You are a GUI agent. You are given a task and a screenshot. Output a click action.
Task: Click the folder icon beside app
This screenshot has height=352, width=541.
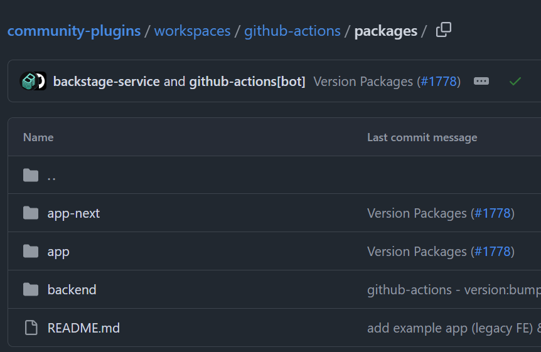(x=31, y=252)
